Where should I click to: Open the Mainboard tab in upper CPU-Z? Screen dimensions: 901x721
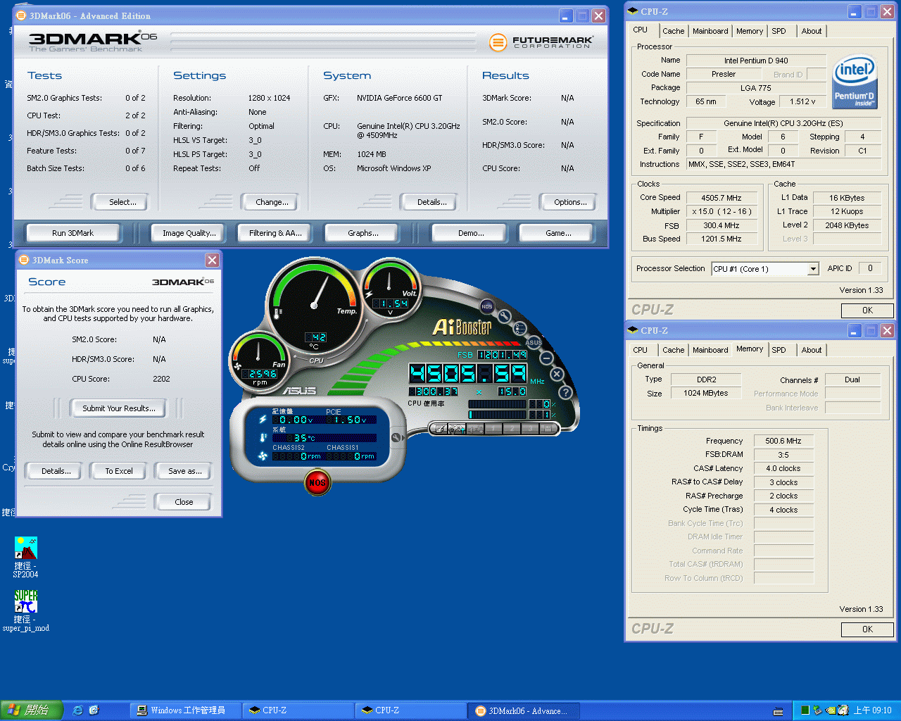[x=710, y=31]
